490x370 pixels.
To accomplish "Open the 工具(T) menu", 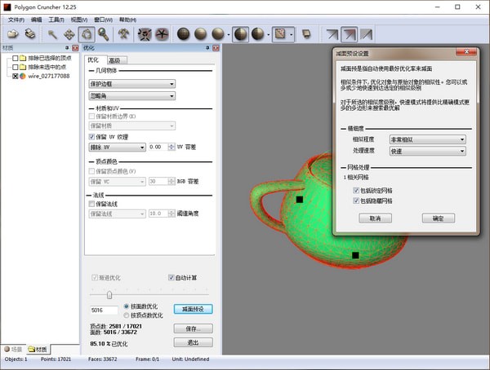I will [56, 19].
